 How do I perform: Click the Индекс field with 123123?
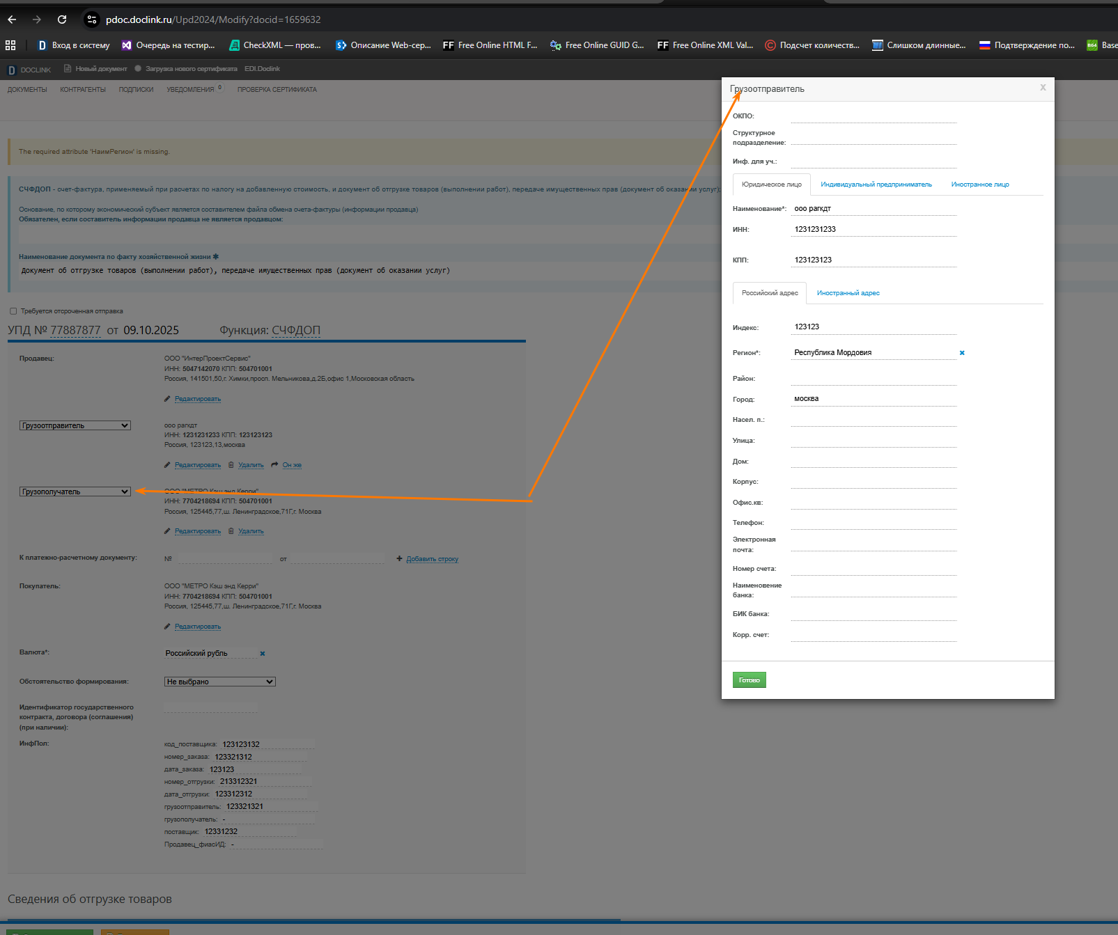[x=874, y=327]
